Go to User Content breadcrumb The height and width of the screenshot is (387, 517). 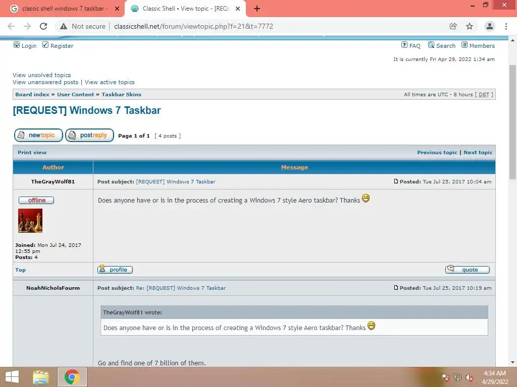pos(76,94)
